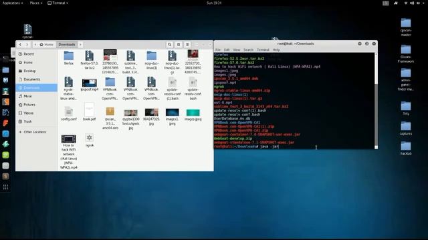Open the admin-panel-finder desktop folder

pos(406,79)
